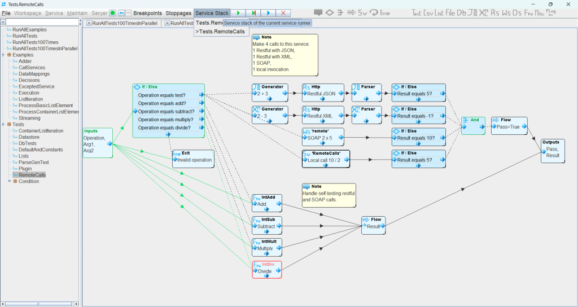Select >Tests.RemoteCalls in the service stack list
Image resolution: width=578 pixels, height=307 pixels.
coord(220,32)
